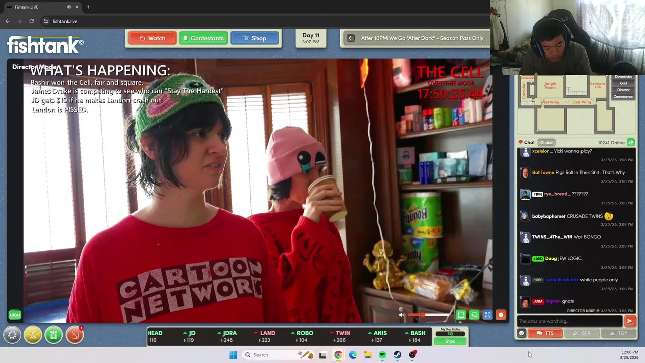This screenshot has width=645, height=363.
Task: Click the TWIN stock ticker entry
Action: [340, 336]
